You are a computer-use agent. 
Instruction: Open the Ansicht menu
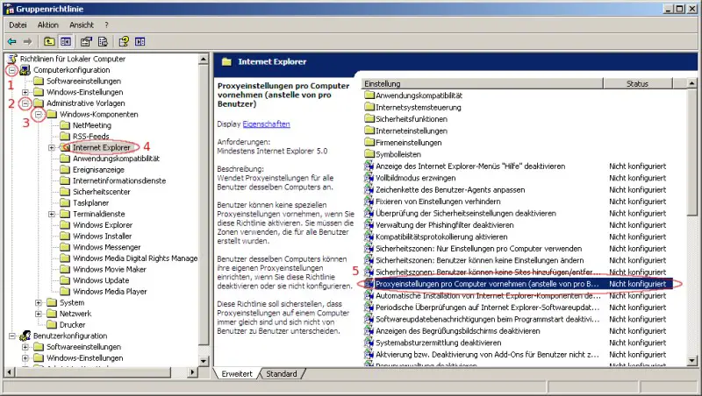(82, 25)
